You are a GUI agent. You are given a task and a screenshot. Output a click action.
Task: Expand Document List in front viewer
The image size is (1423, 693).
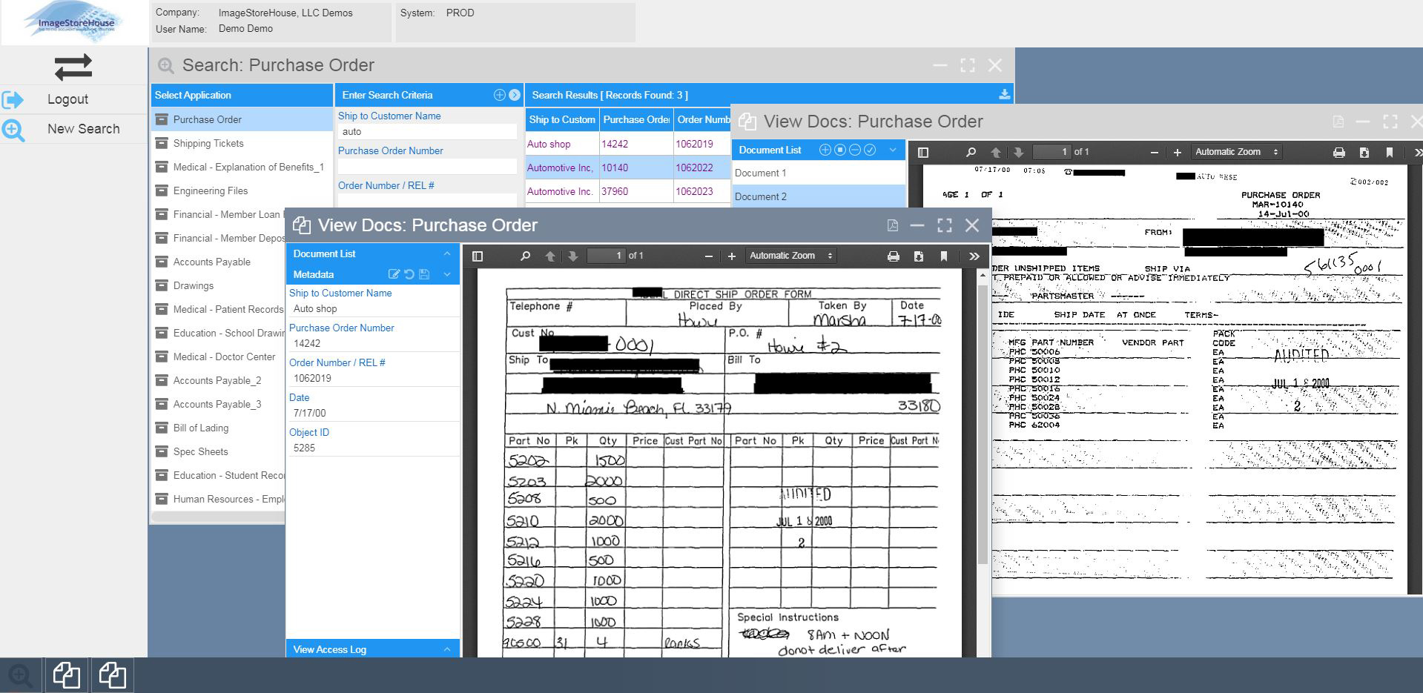click(447, 253)
